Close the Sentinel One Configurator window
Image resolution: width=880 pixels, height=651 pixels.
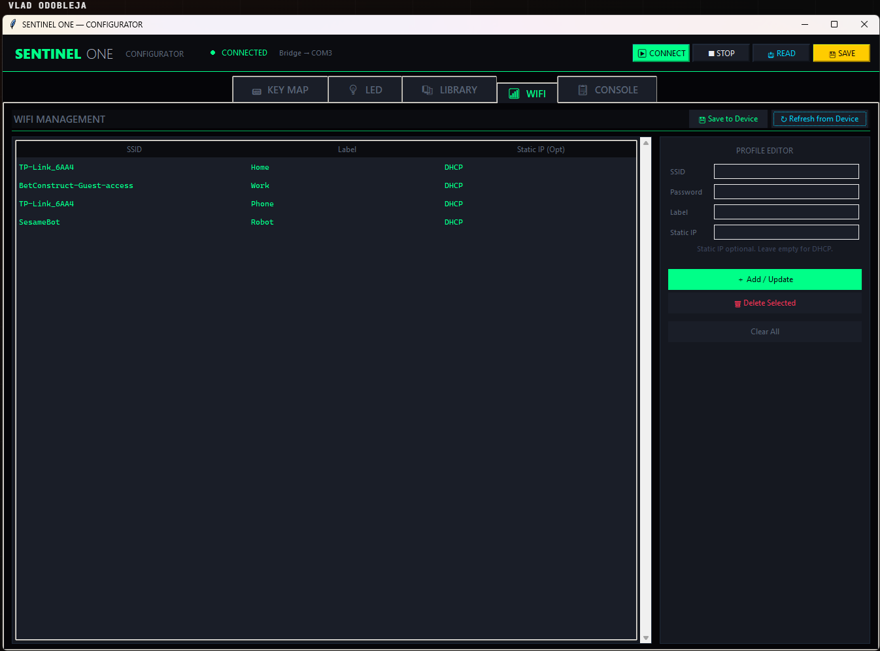pyautogui.click(x=864, y=24)
